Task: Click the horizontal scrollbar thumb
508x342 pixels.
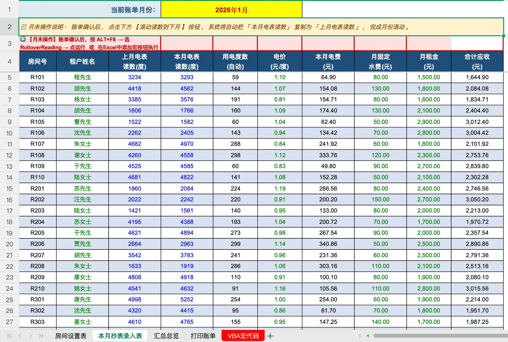Action: click(441, 336)
